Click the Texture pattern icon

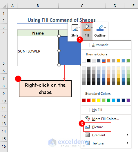pyautogui.click(x=87, y=143)
